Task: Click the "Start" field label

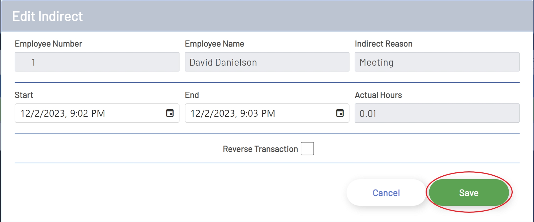Action: pyautogui.click(x=24, y=95)
